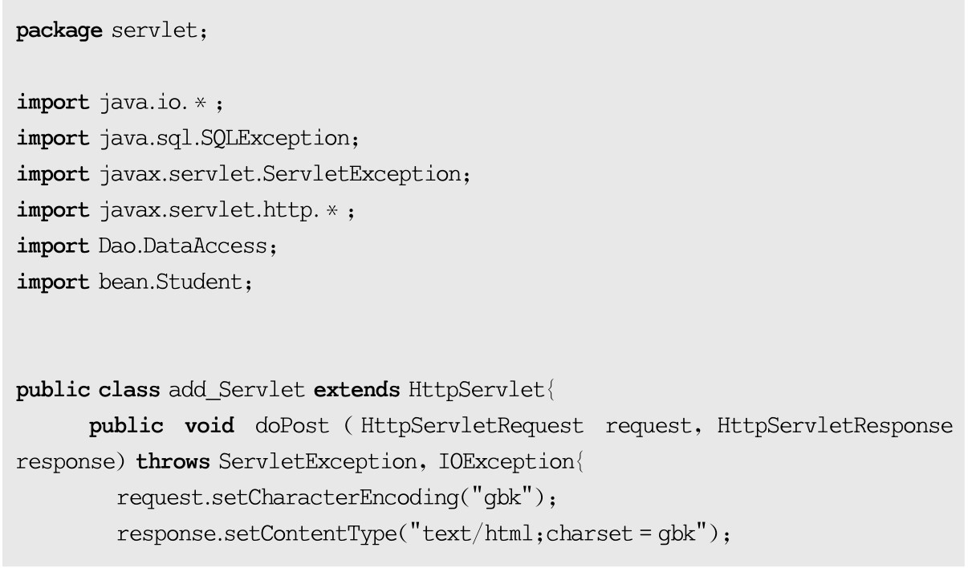Click the 'HttpServletRequest' parameter type

(x=472, y=426)
